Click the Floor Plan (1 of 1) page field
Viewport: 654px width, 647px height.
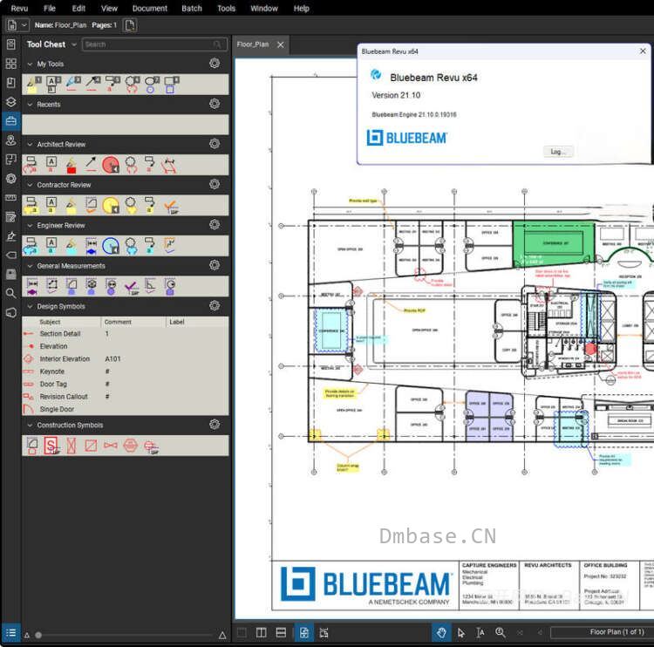click(603, 632)
